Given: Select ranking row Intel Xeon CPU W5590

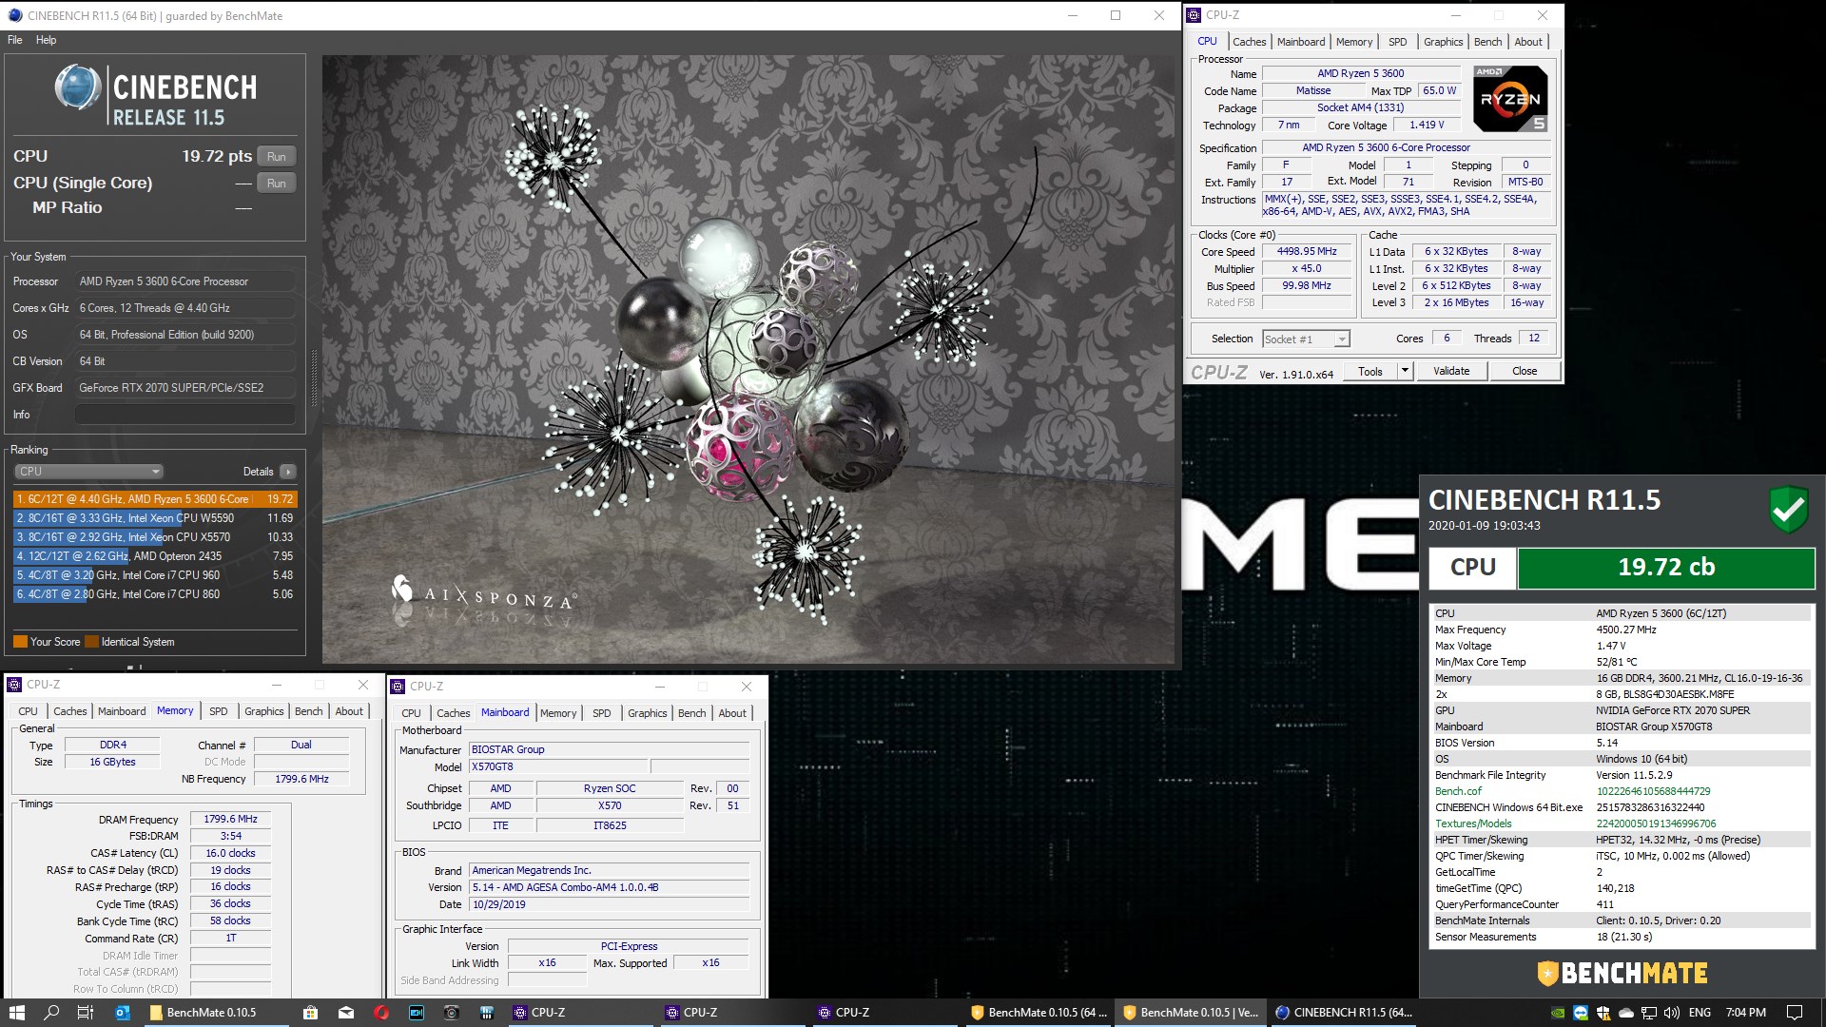Looking at the screenshot, I should 155,518.
